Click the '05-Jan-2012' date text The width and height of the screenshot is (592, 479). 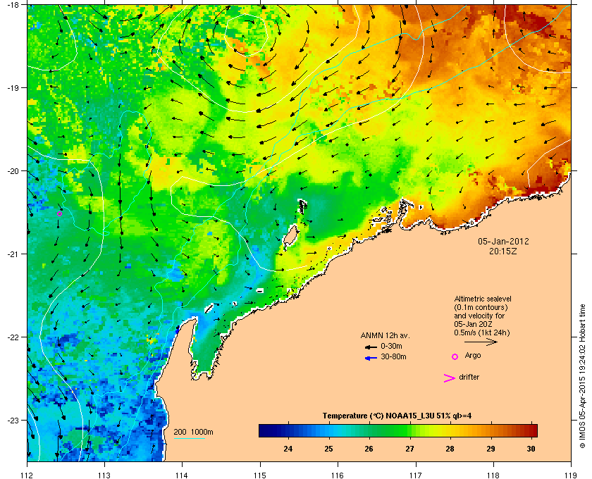[503, 241]
